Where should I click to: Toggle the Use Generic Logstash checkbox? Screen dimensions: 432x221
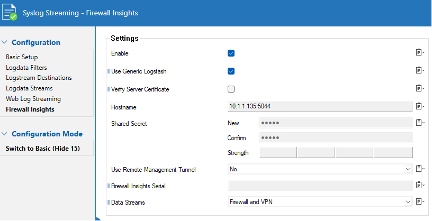231,71
